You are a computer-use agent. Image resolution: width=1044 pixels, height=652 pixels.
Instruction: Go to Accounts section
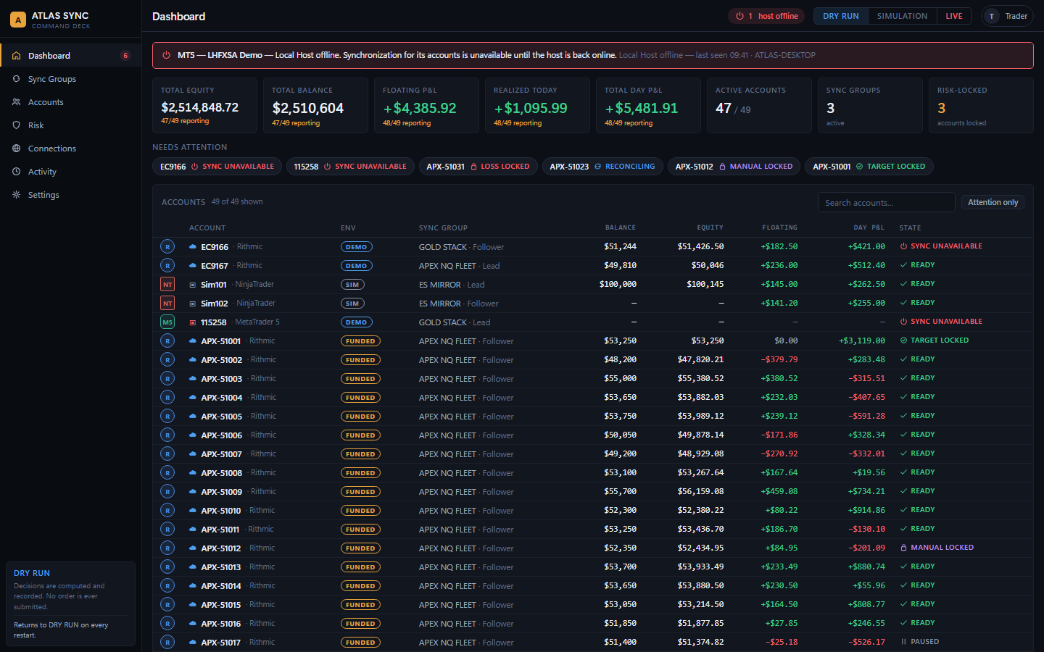(x=71, y=102)
